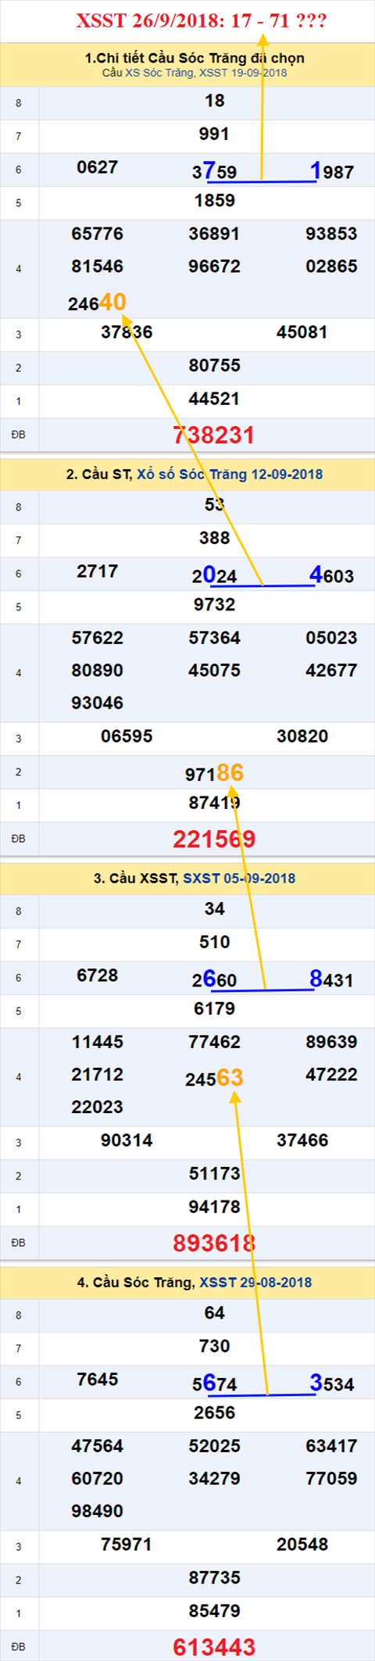Click the number 2656
The height and width of the screenshot is (1661, 375).
(215, 1413)
